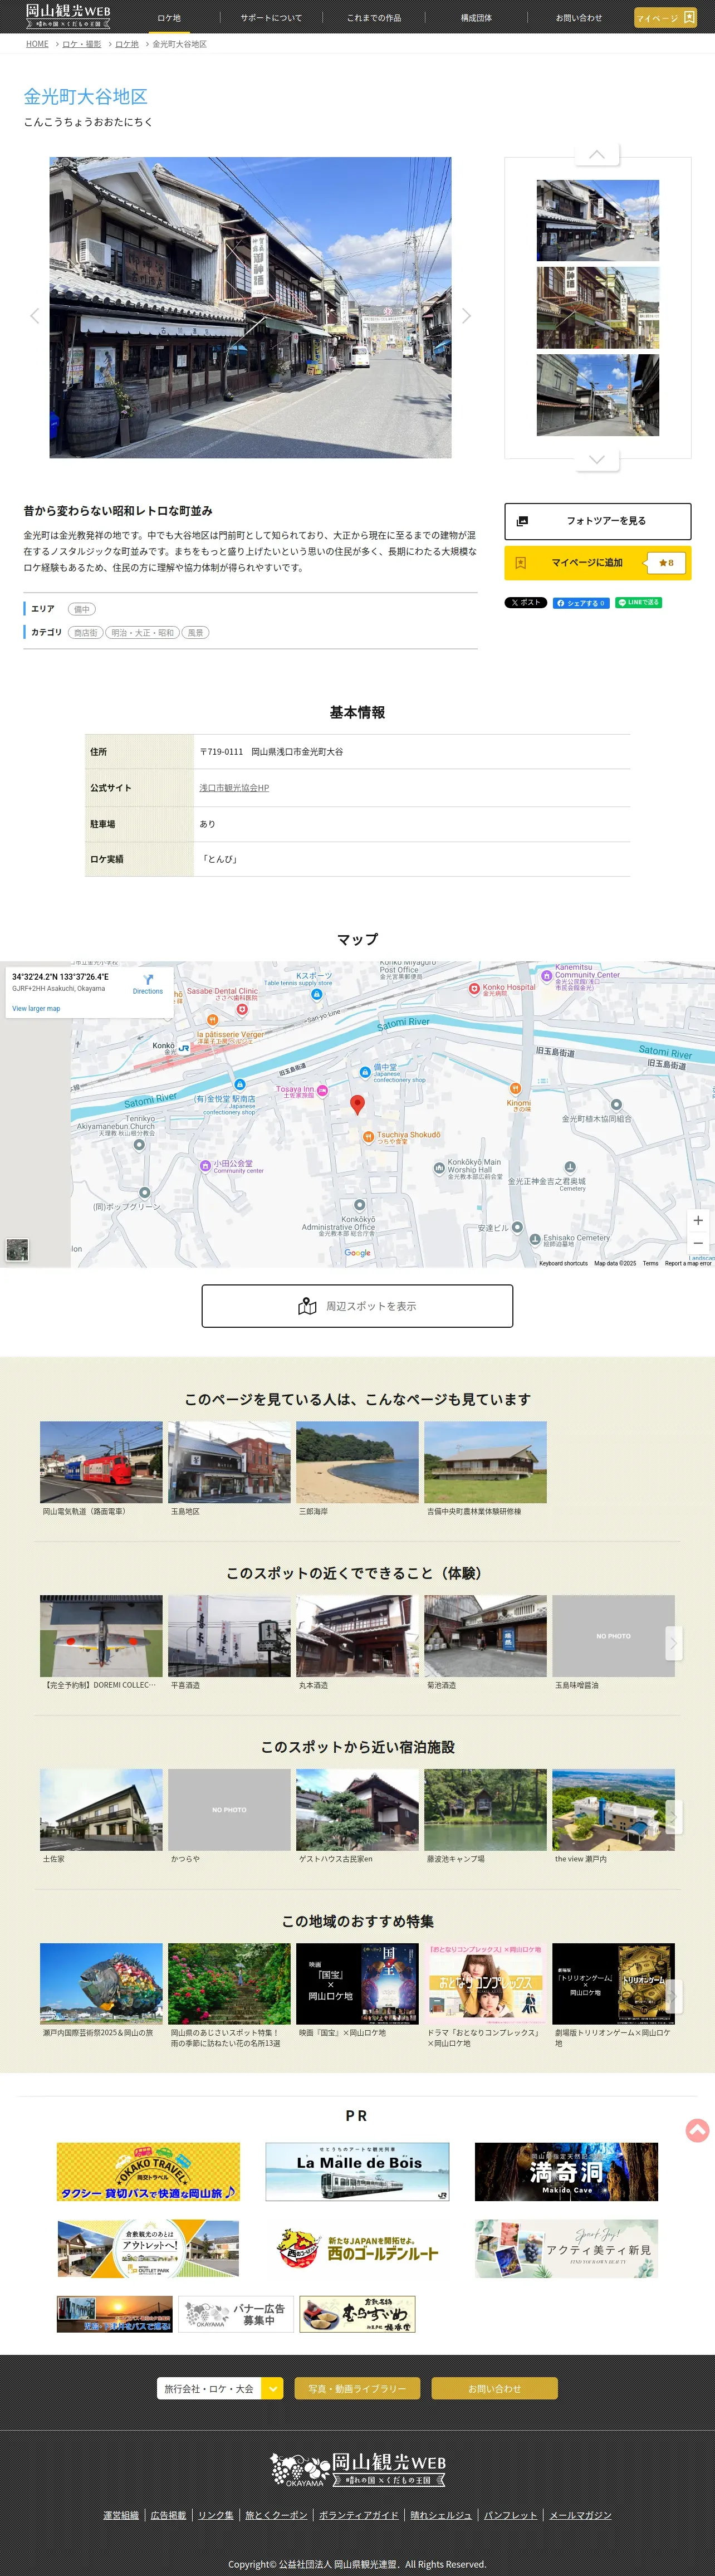Screen dimensions: 715x2576
Task: Toggle satellite view thumbnail on map
Action: pyautogui.click(x=17, y=1249)
